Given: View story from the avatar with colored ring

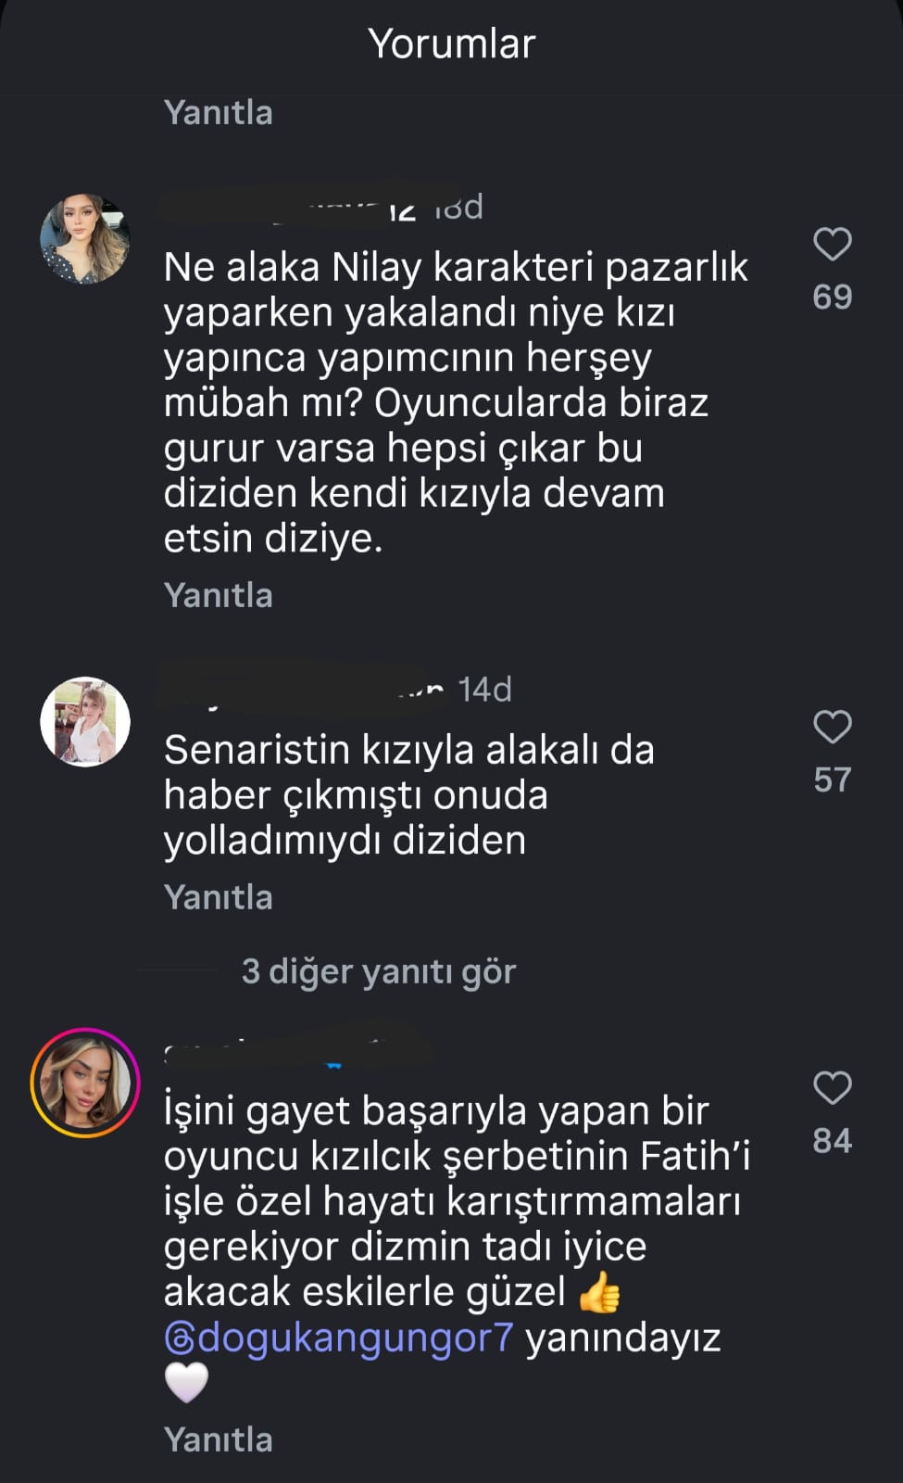Looking at the screenshot, I should click(84, 1083).
